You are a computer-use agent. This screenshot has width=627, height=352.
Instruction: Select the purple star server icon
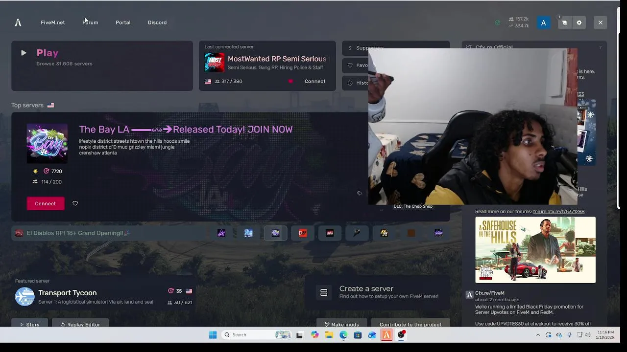click(221, 233)
